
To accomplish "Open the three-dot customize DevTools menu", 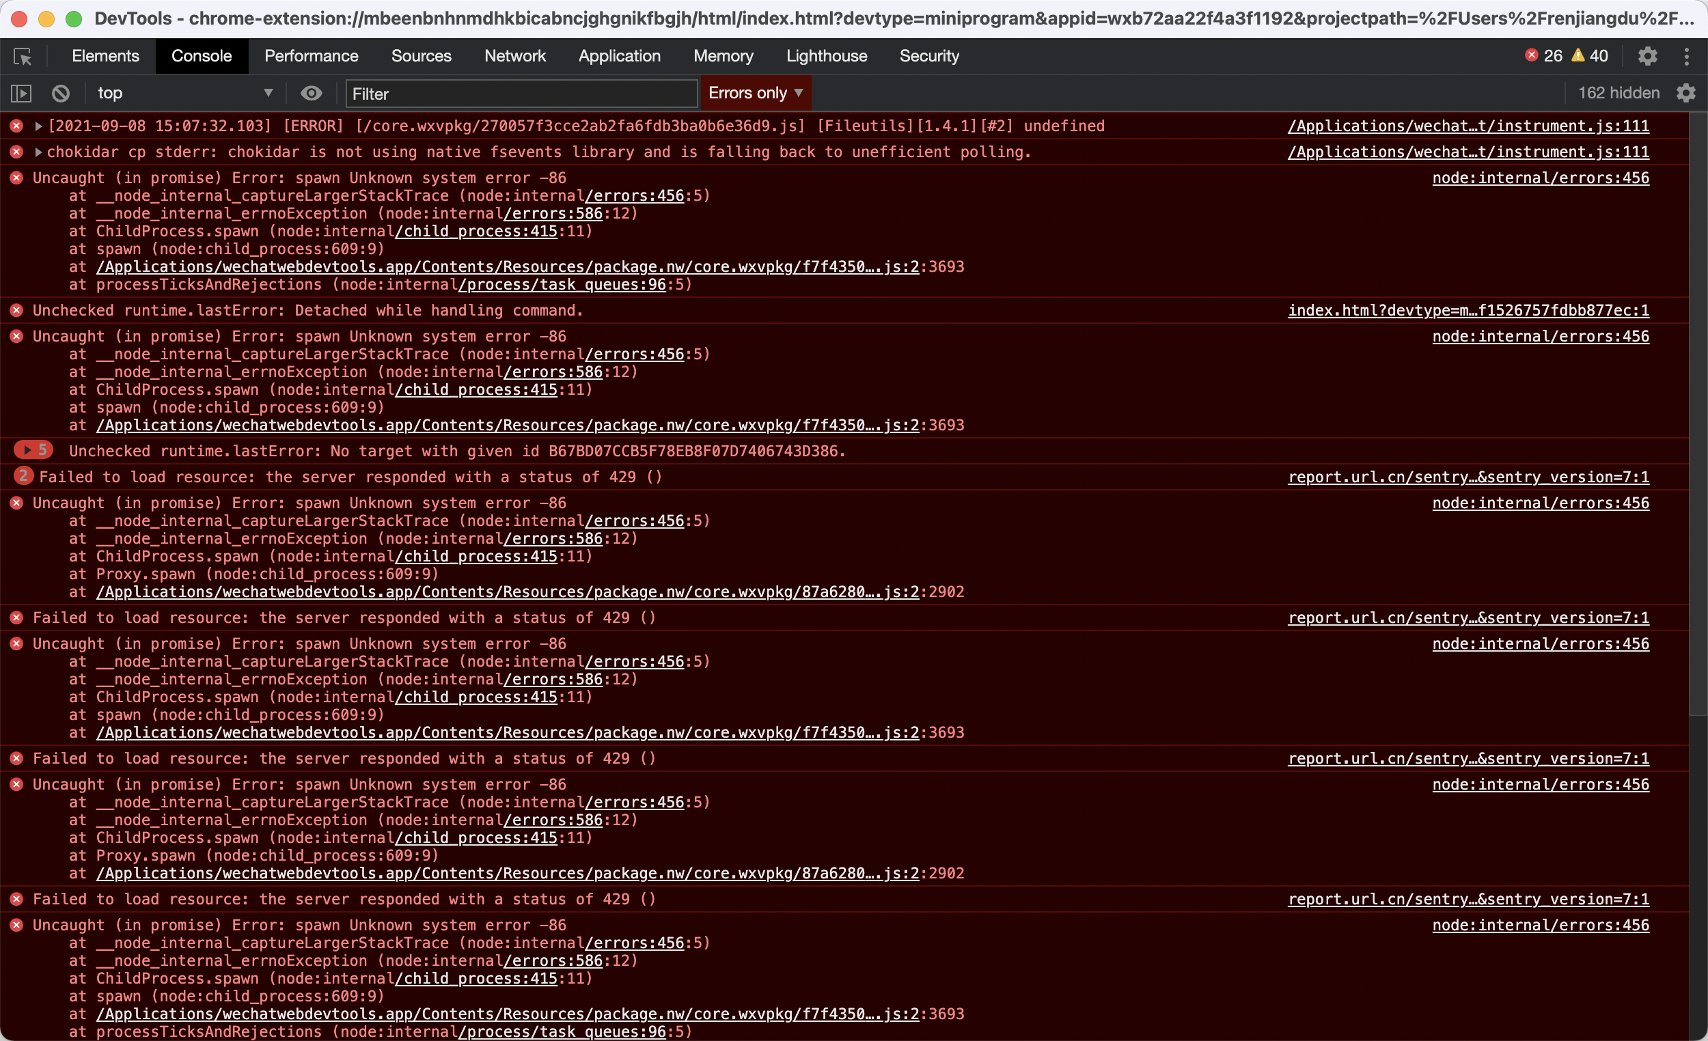I will tap(1687, 56).
